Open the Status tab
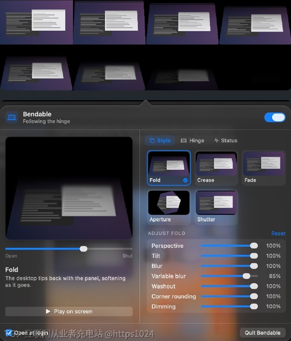Image resolution: width=291 pixels, height=341 pixels. coord(226,141)
